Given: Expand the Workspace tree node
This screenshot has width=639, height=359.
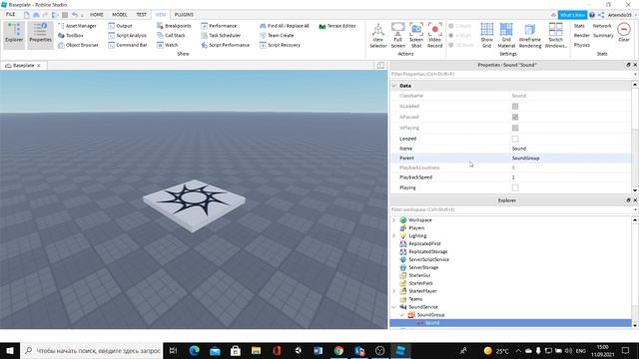Looking at the screenshot, I should [x=394, y=220].
